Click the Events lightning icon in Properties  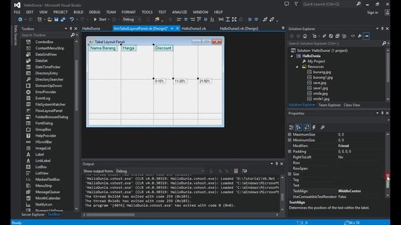point(314,127)
